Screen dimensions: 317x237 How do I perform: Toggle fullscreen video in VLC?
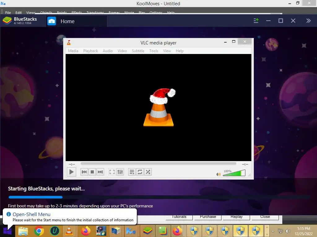(112, 172)
